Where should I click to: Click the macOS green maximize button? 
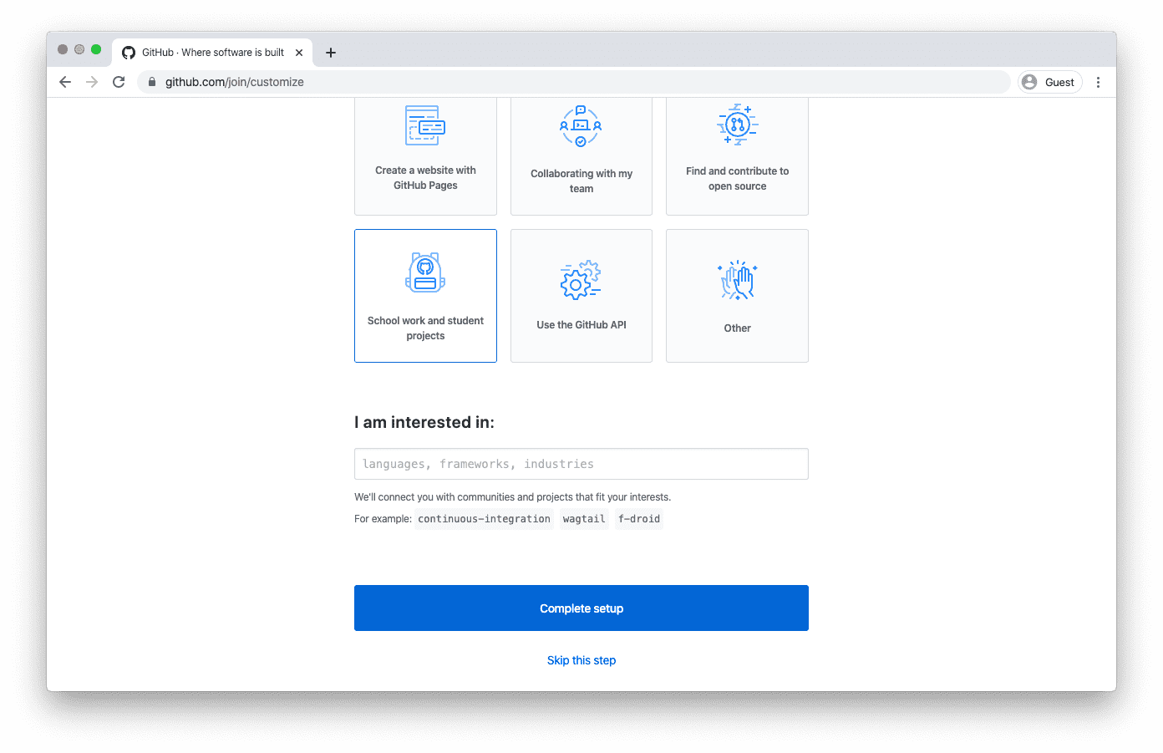(96, 49)
